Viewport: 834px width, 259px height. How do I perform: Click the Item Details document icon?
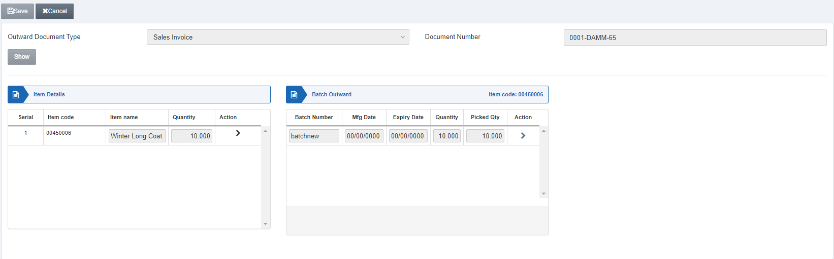click(x=16, y=95)
